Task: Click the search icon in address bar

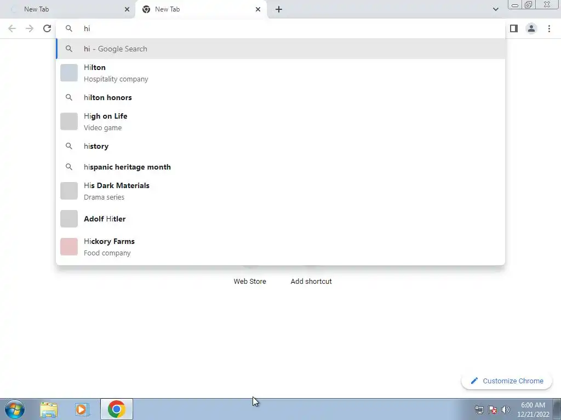Action: click(x=69, y=28)
